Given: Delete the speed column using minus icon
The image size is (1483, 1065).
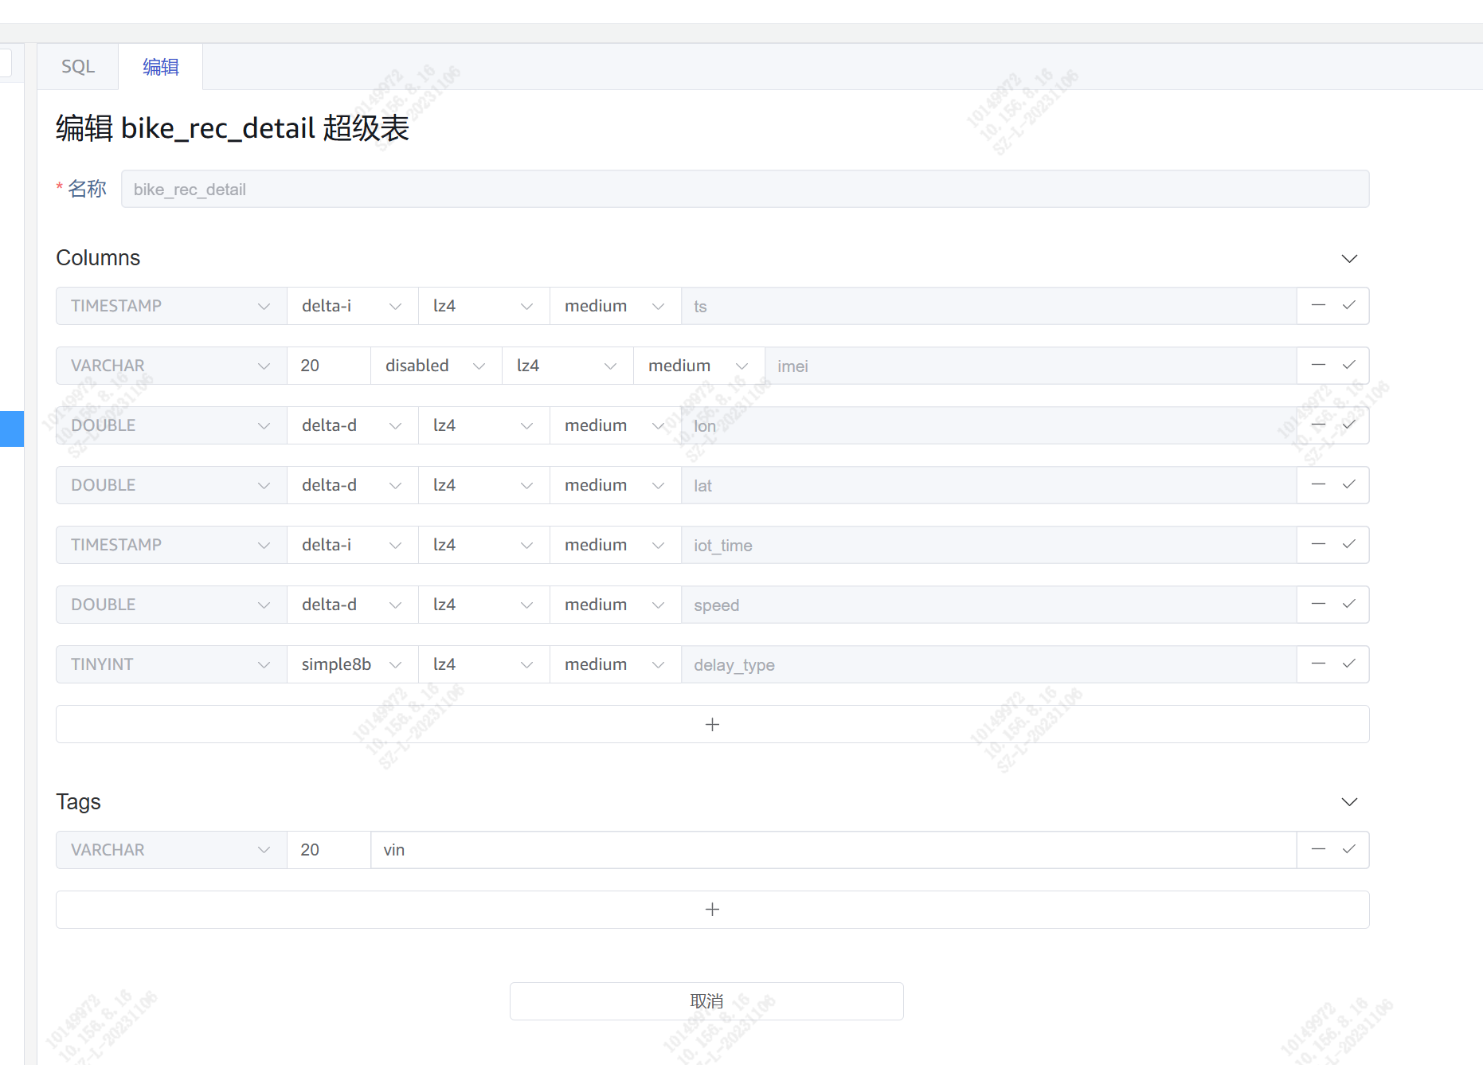Looking at the screenshot, I should [1318, 605].
